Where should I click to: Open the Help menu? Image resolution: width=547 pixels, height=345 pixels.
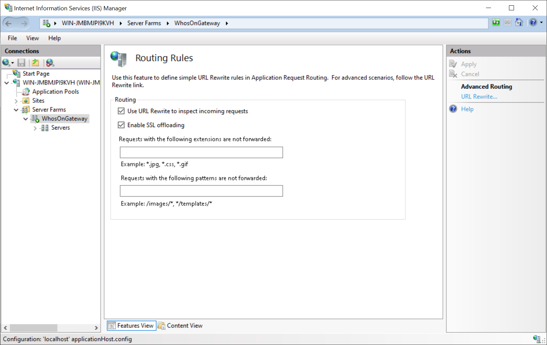click(54, 38)
